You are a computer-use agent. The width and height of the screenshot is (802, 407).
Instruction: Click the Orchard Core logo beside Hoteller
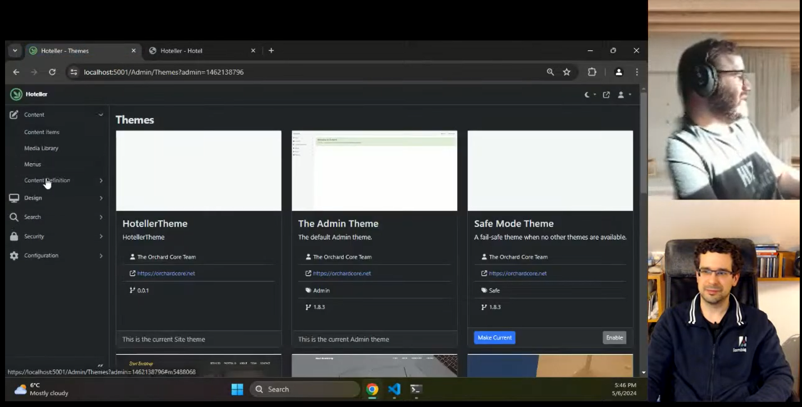(16, 94)
